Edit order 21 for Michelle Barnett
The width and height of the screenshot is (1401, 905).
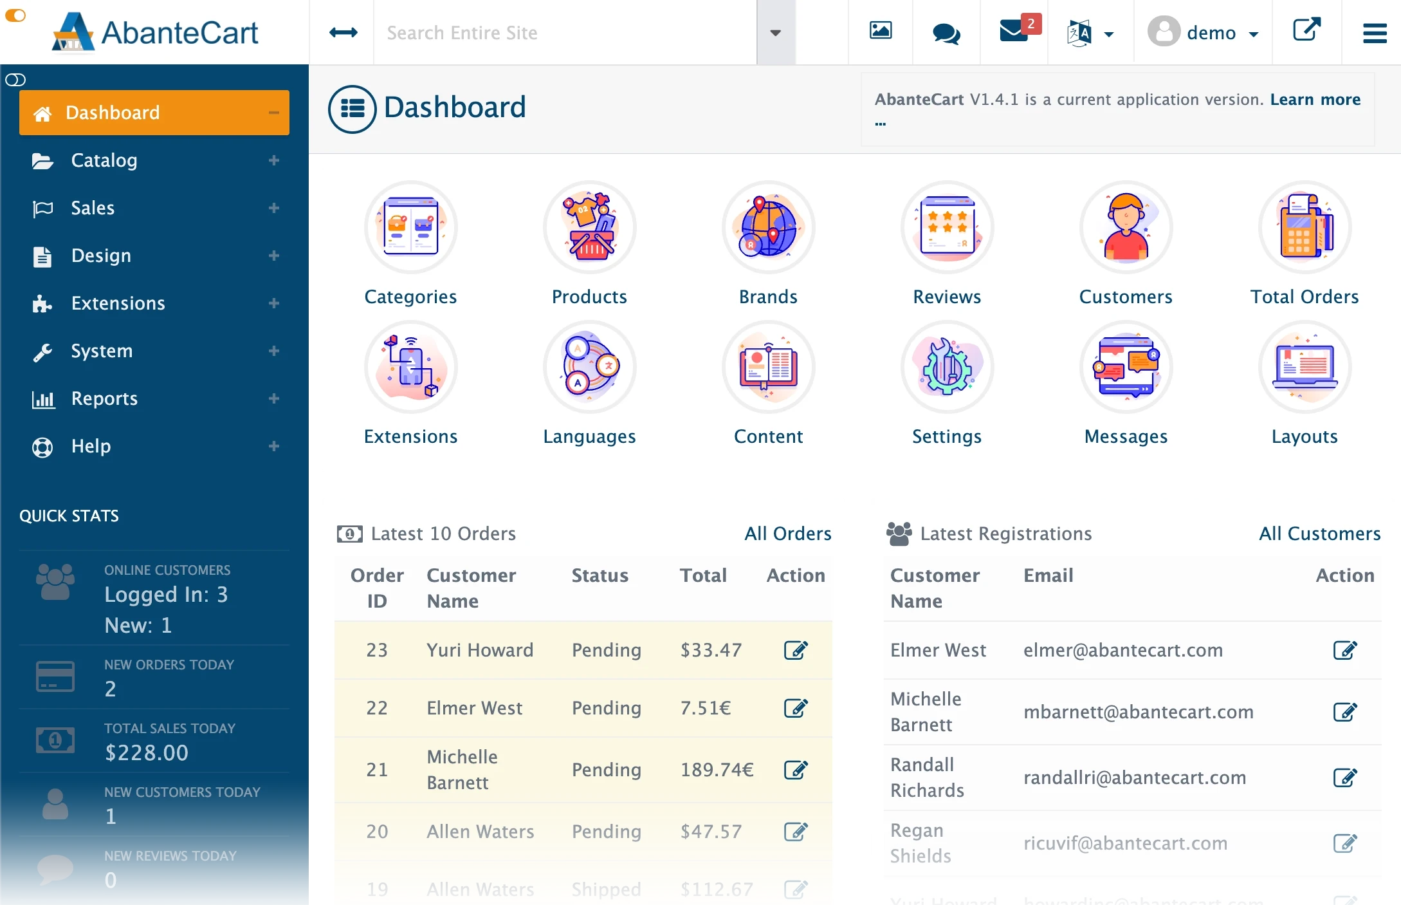pos(796,770)
